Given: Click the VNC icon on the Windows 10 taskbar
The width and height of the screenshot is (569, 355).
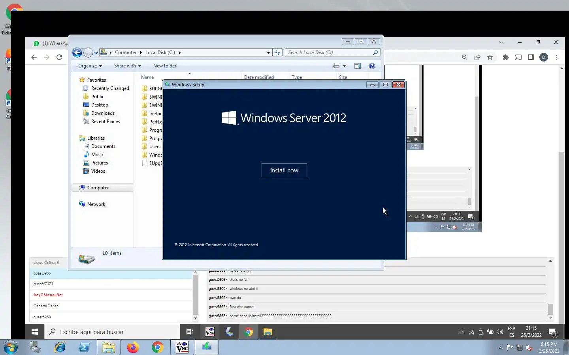Looking at the screenshot, I should point(210,332).
